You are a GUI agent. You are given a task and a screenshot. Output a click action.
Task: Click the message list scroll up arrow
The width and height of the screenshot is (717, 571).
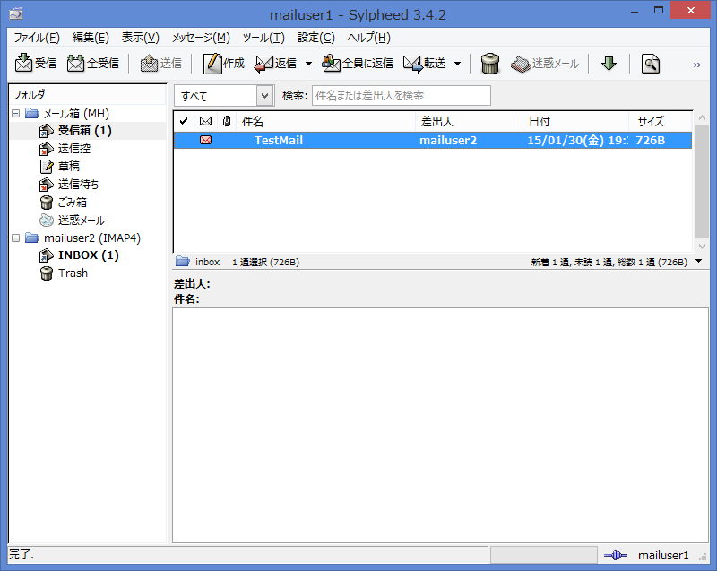702,118
